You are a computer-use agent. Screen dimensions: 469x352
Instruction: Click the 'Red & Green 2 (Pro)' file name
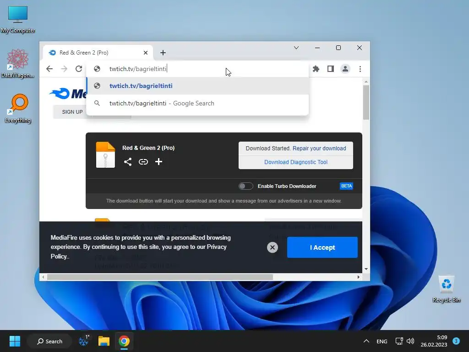pyautogui.click(x=148, y=148)
